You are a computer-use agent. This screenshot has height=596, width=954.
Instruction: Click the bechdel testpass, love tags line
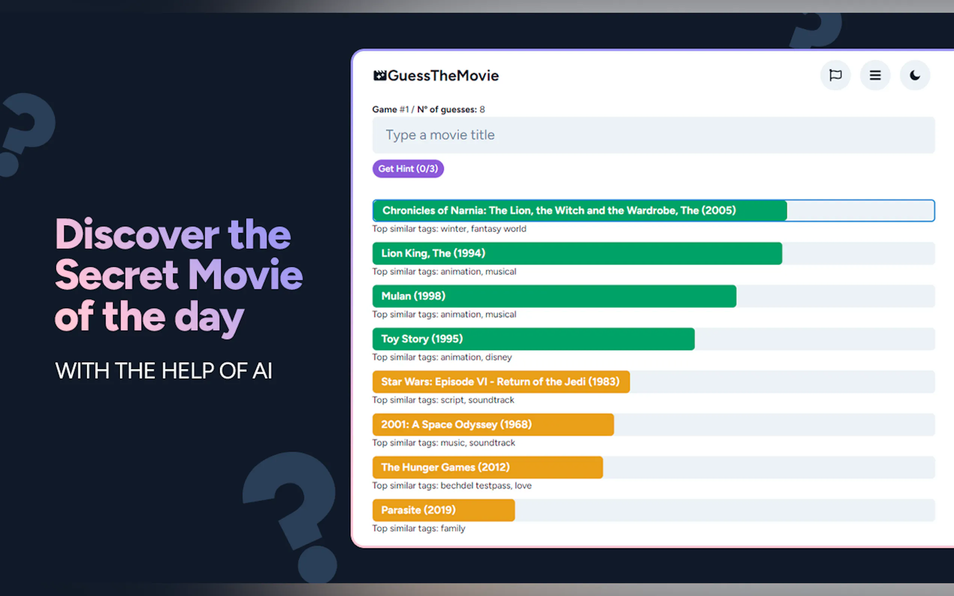(452, 486)
